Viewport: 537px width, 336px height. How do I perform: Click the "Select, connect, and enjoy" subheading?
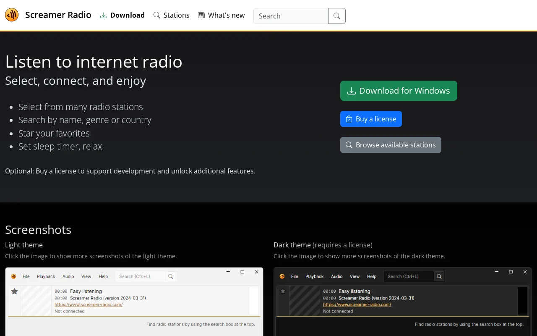[76, 81]
